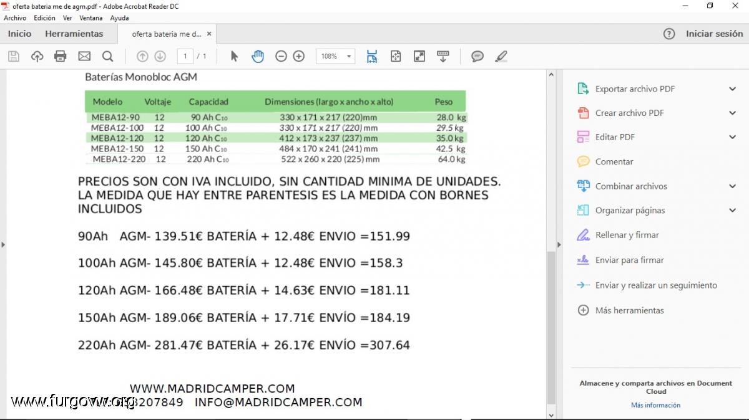This screenshot has width=749, height=420.
Task: Switch to the Herramientas tab
Action: tap(74, 34)
